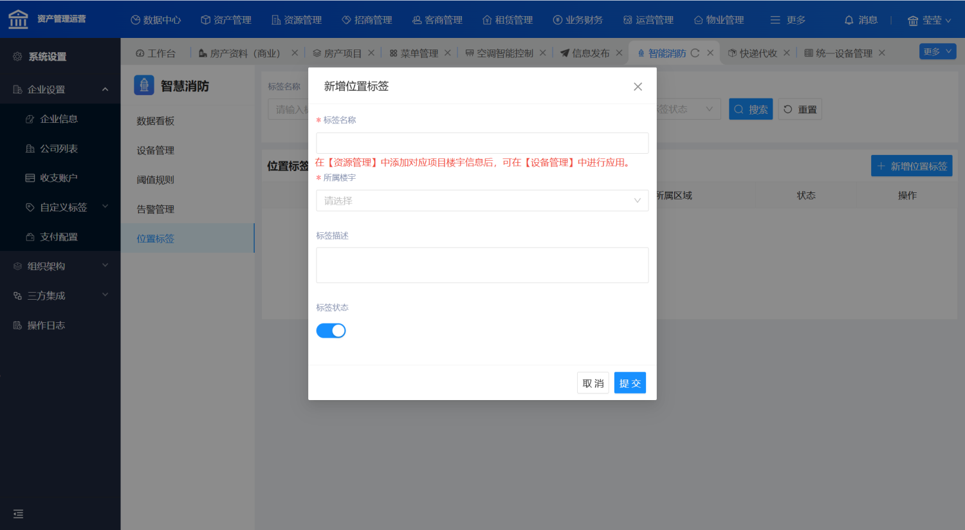The width and height of the screenshot is (965, 530).
Task: Collapse the 企业设置 sidebar section
Action: 105,89
